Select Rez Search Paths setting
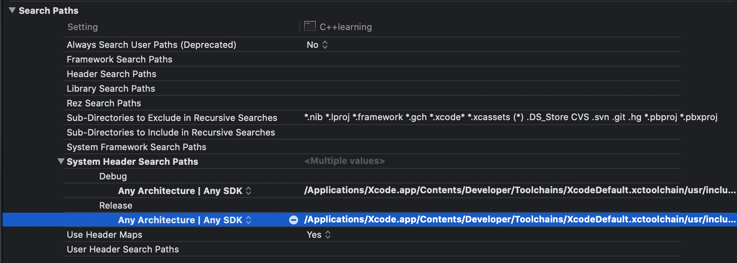 coord(104,103)
